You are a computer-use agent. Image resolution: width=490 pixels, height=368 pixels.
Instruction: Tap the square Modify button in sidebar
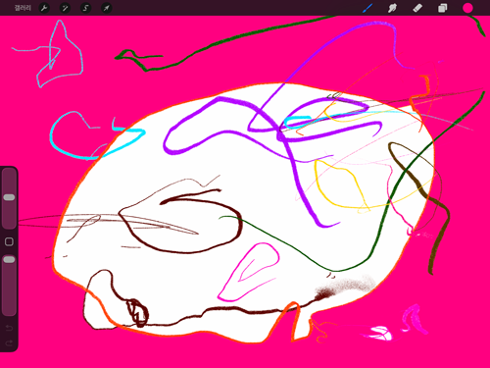[9, 241]
